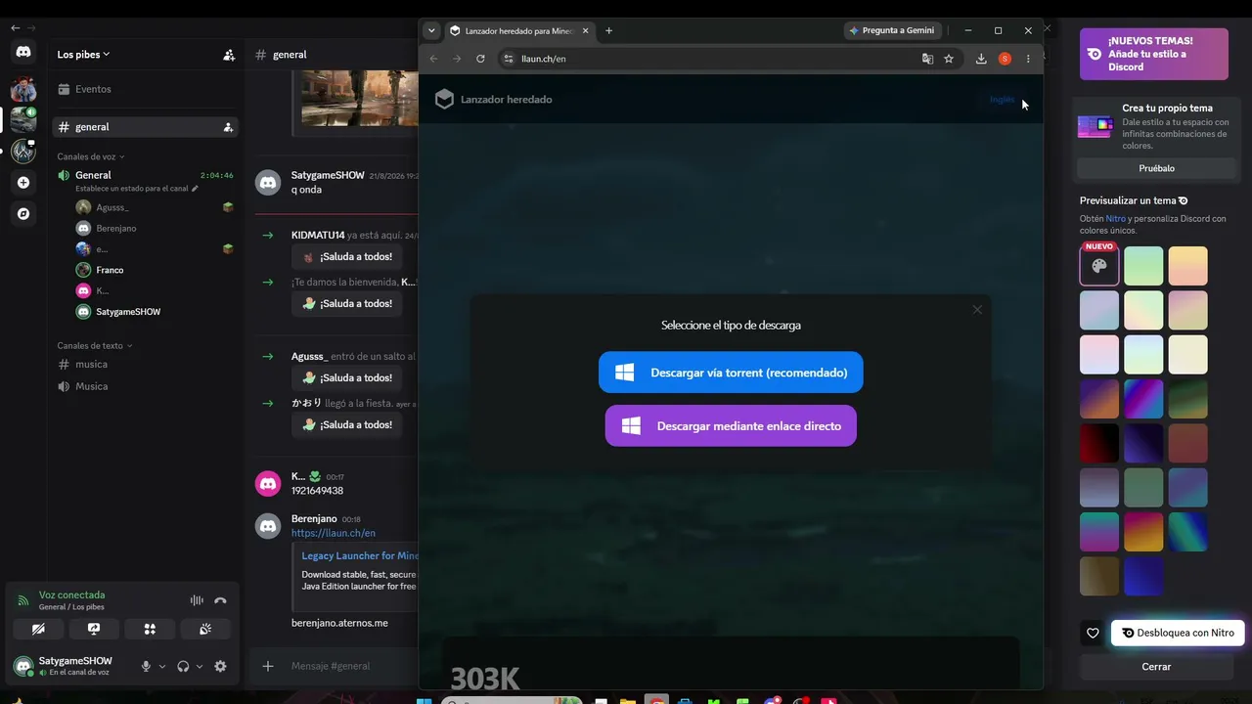Disconnect from voice with the hang-up icon
This screenshot has width=1252, height=704.
coord(220,600)
